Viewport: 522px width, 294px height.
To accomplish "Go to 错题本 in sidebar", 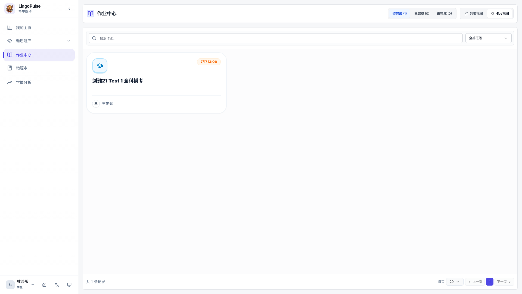I will point(39,68).
